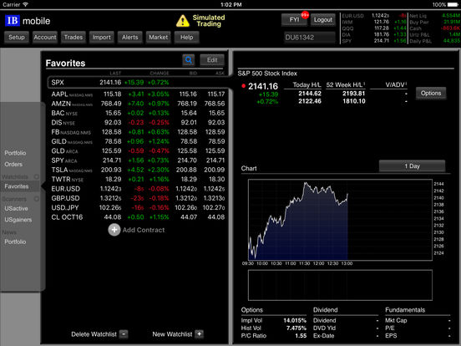
Task: Tap the Mkt Cap fundamentals label
Action: point(396,320)
